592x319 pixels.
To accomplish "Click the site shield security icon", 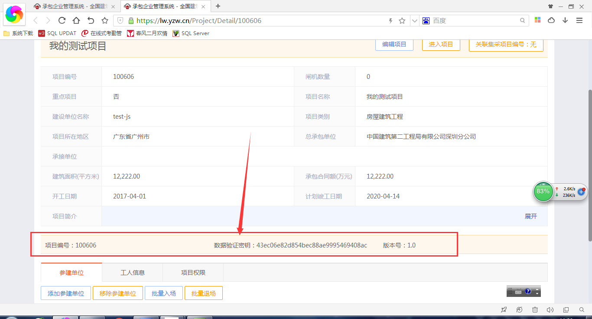I will [x=120, y=20].
